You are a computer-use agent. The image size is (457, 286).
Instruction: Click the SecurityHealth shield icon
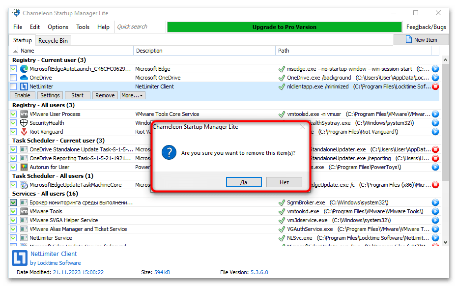(x=24, y=123)
